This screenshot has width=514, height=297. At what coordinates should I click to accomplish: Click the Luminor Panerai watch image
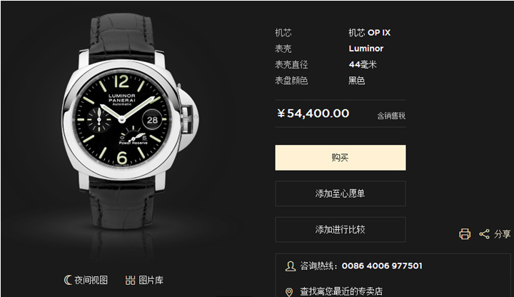coord(130,124)
